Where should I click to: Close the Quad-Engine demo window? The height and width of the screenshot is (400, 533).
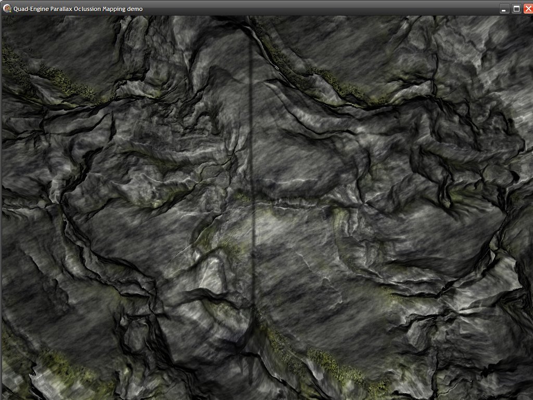click(x=527, y=9)
